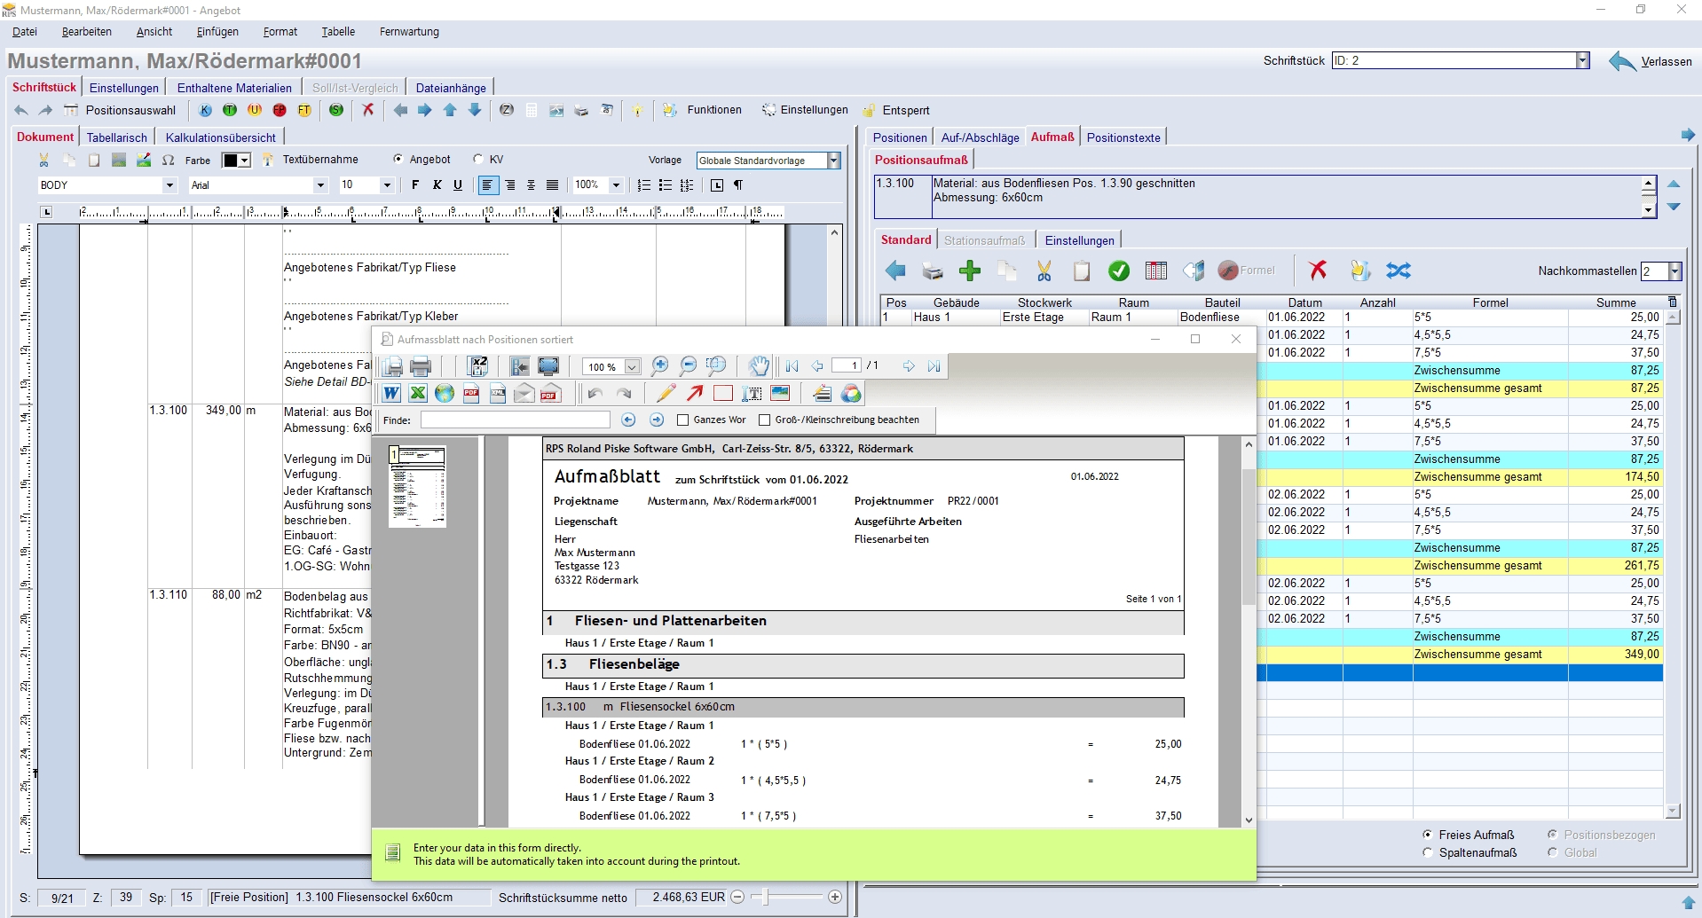This screenshot has height=918, width=1702.
Task: Select the red arrow annotation tool
Action: (695, 394)
